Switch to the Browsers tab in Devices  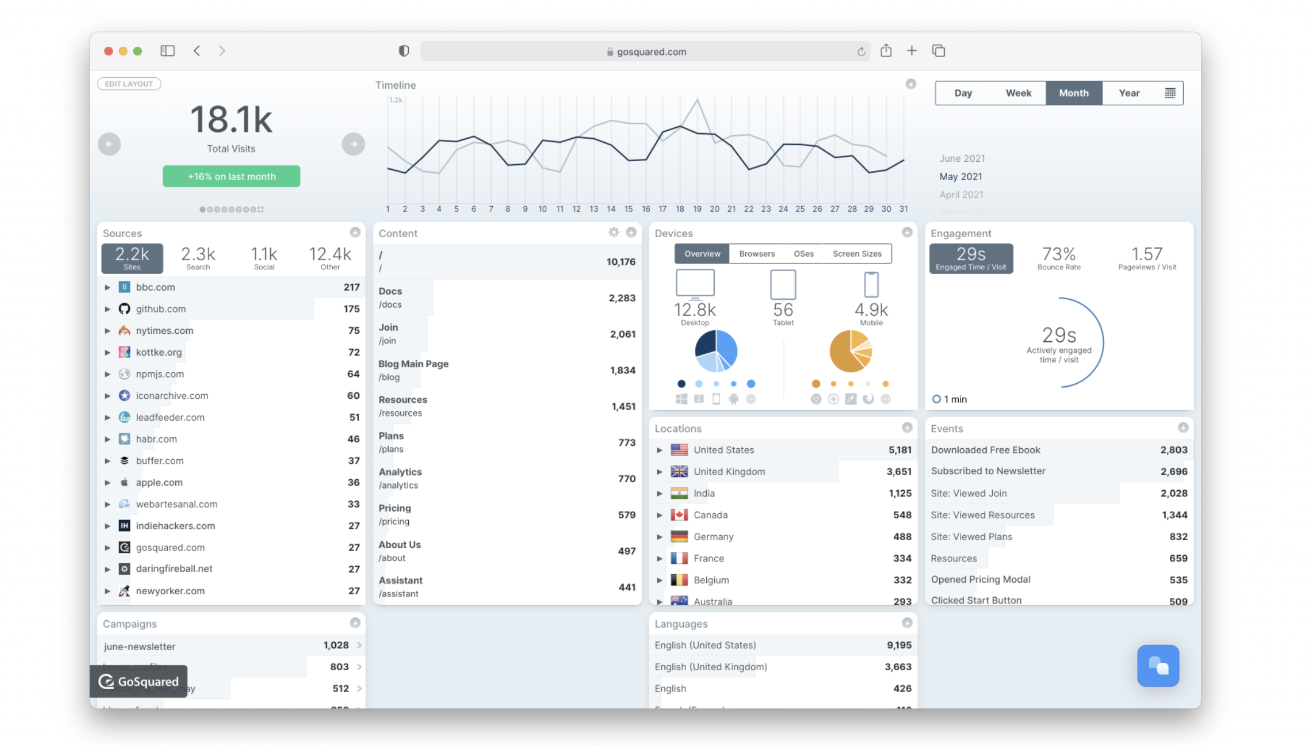coord(756,254)
